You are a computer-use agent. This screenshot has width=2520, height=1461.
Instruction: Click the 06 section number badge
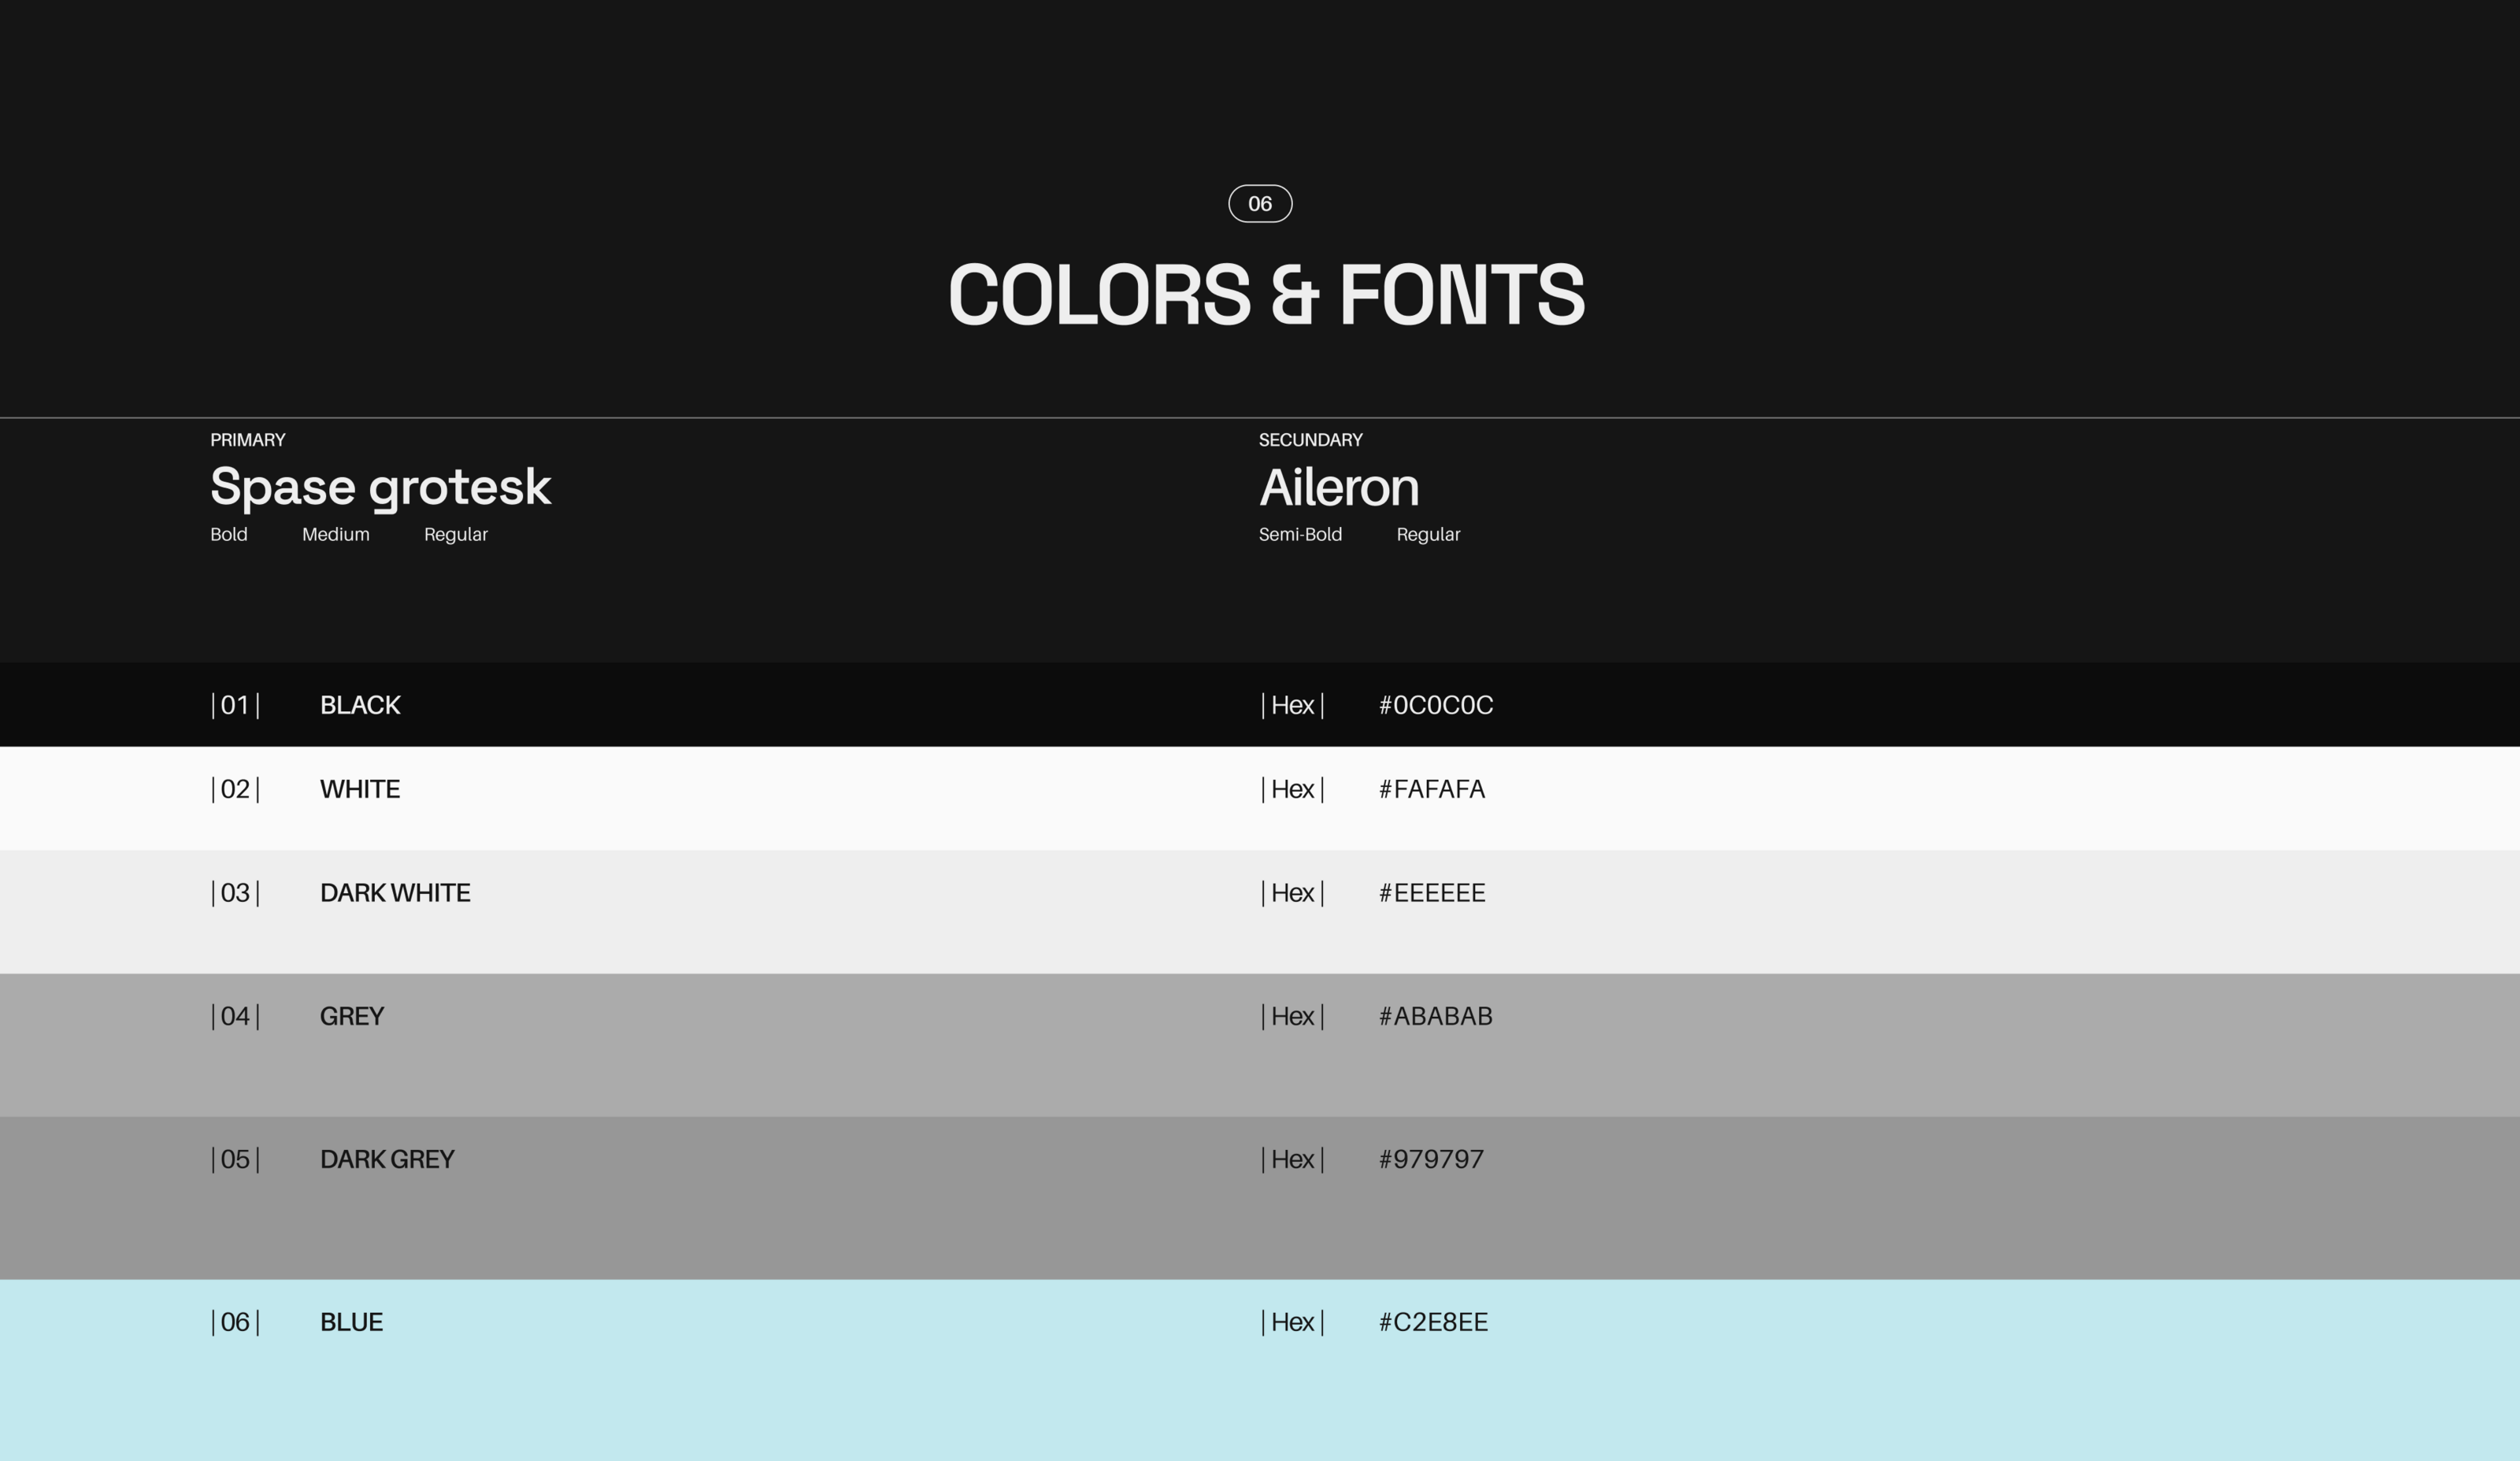click(1260, 204)
